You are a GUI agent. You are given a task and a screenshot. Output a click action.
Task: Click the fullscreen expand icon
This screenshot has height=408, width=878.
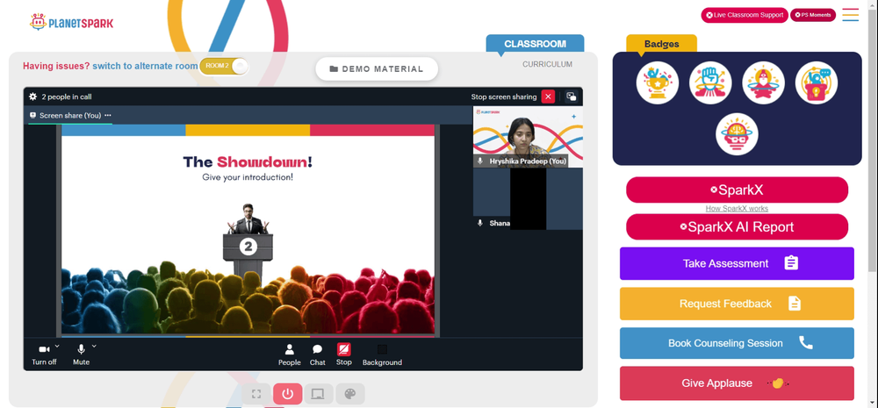pyautogui.click(x=256, y=394)
